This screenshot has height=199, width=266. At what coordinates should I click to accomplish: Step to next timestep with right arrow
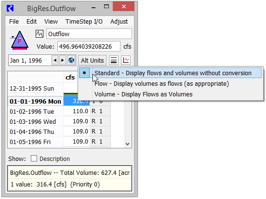tap(63, 60)
